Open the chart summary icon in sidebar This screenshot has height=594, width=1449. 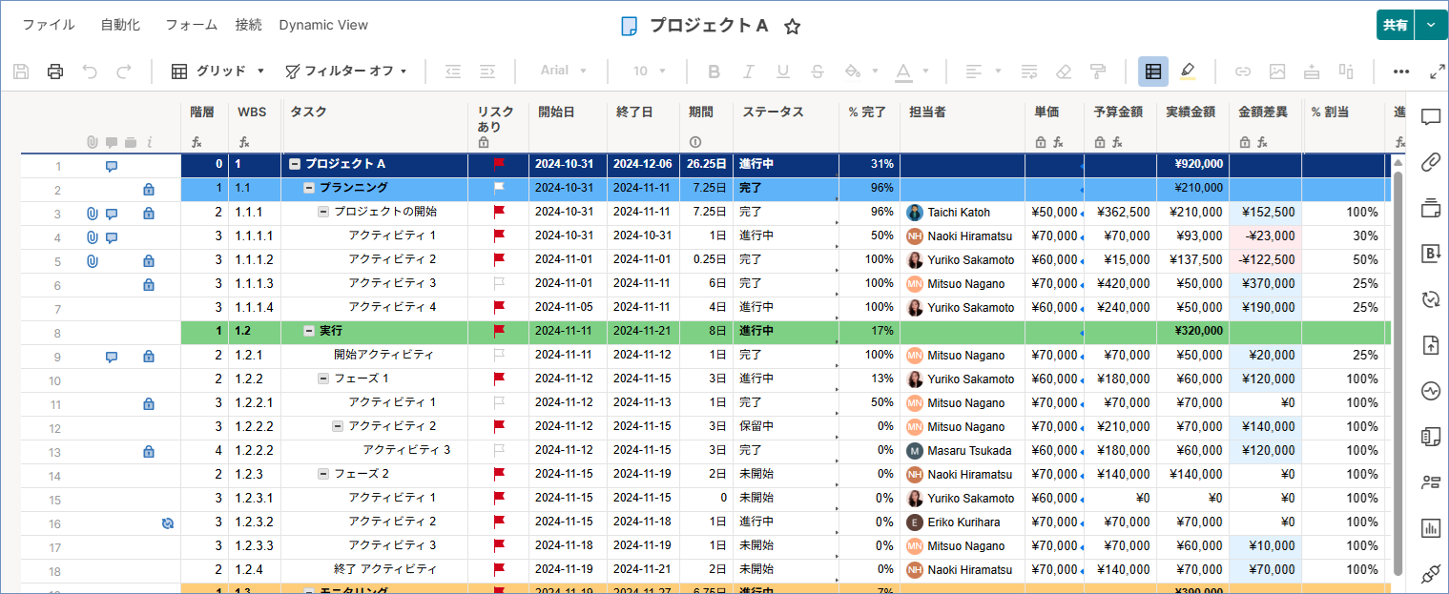(x=1430, y=527)
